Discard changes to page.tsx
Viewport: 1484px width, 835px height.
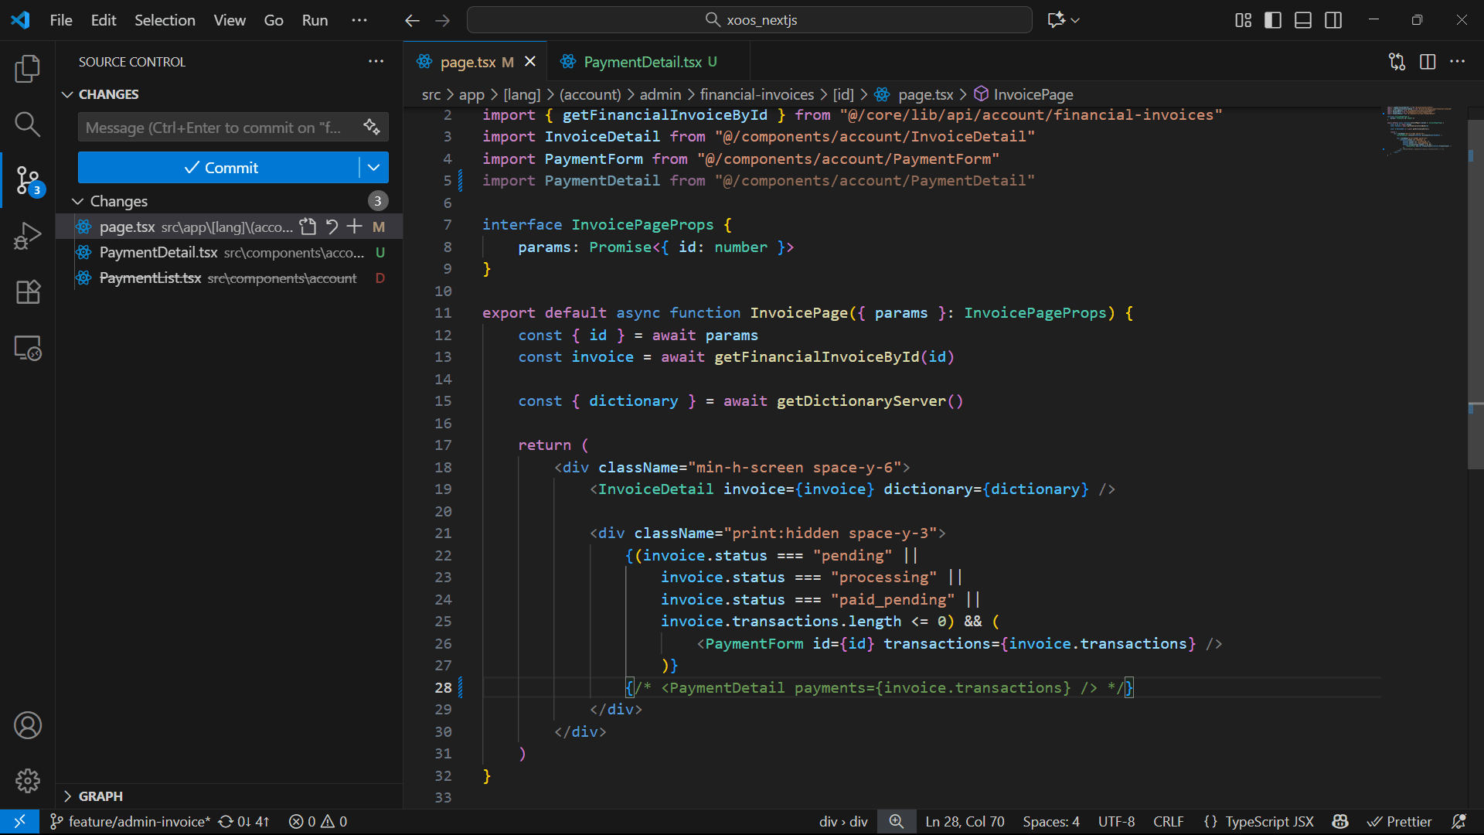click(332, 227)
